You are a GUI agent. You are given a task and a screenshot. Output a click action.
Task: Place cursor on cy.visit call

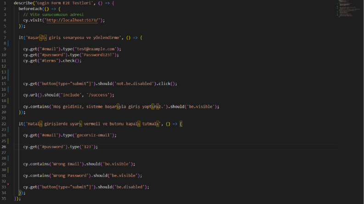pos(33,20)
